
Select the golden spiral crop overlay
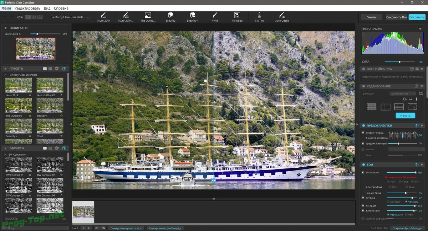tap(412, 107)
